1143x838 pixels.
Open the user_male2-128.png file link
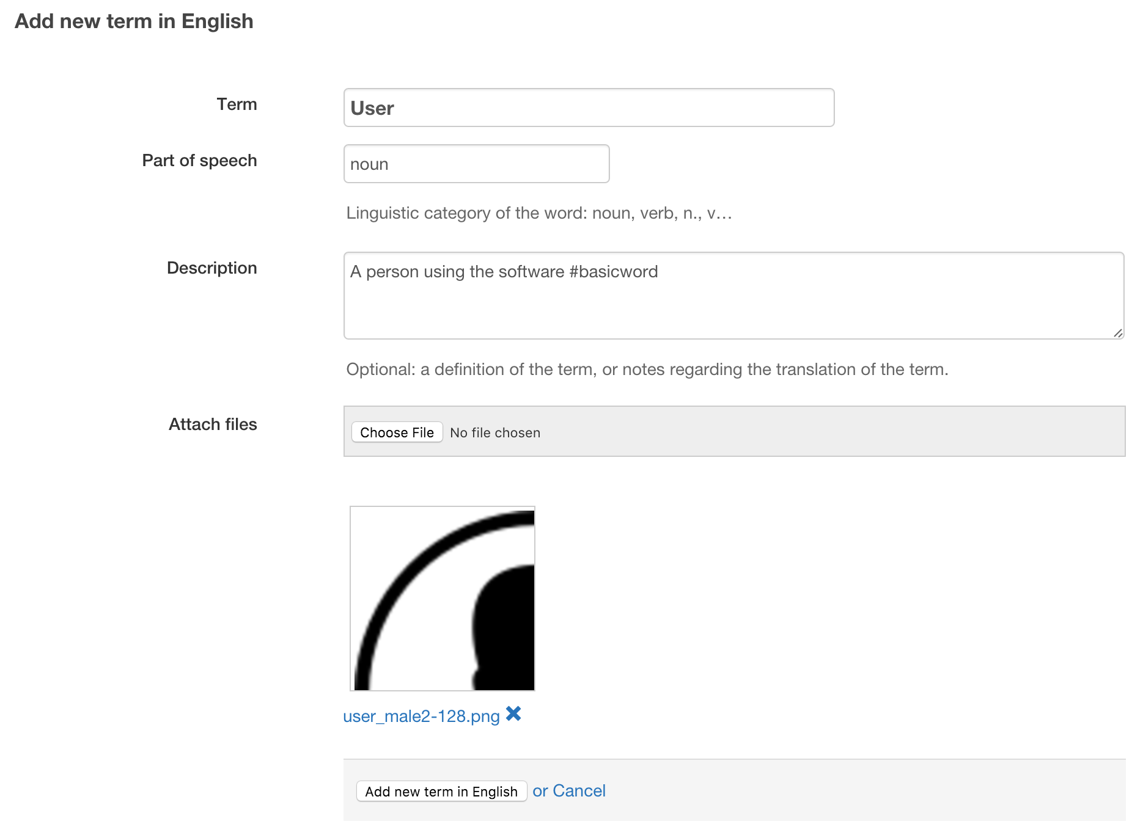(x=421, y=716)
